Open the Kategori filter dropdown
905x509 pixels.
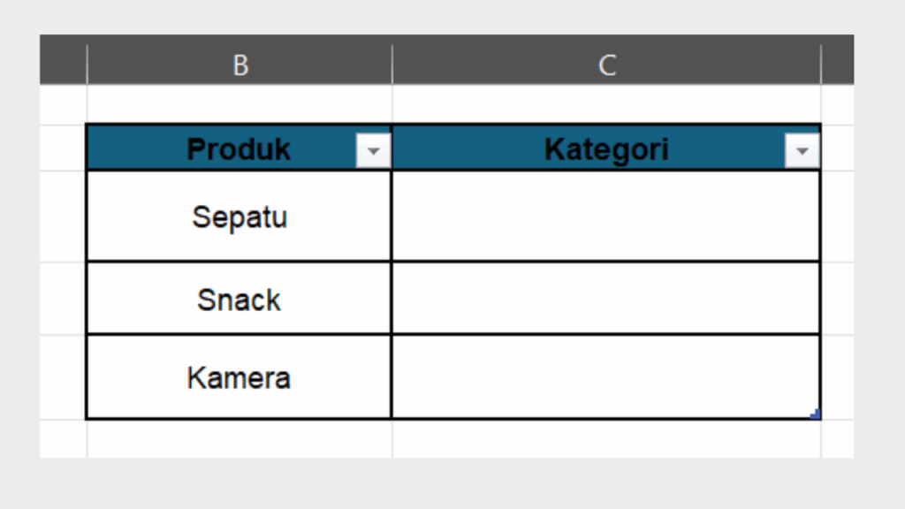(x=802, y=152)
